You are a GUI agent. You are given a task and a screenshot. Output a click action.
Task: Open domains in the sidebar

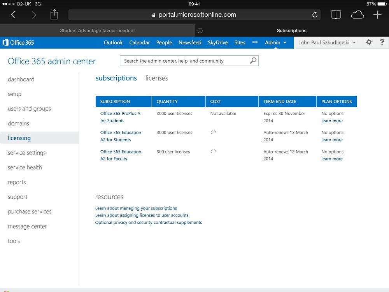coord(18,123)
